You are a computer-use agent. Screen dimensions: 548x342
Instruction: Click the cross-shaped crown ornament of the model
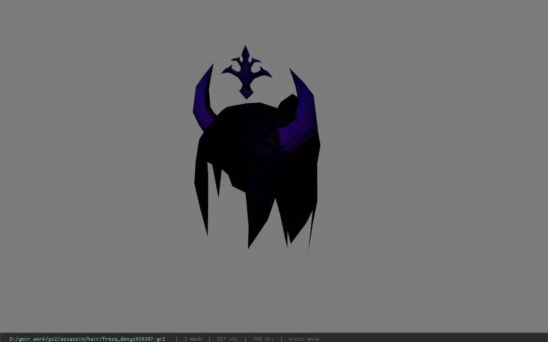click(246, 72)
